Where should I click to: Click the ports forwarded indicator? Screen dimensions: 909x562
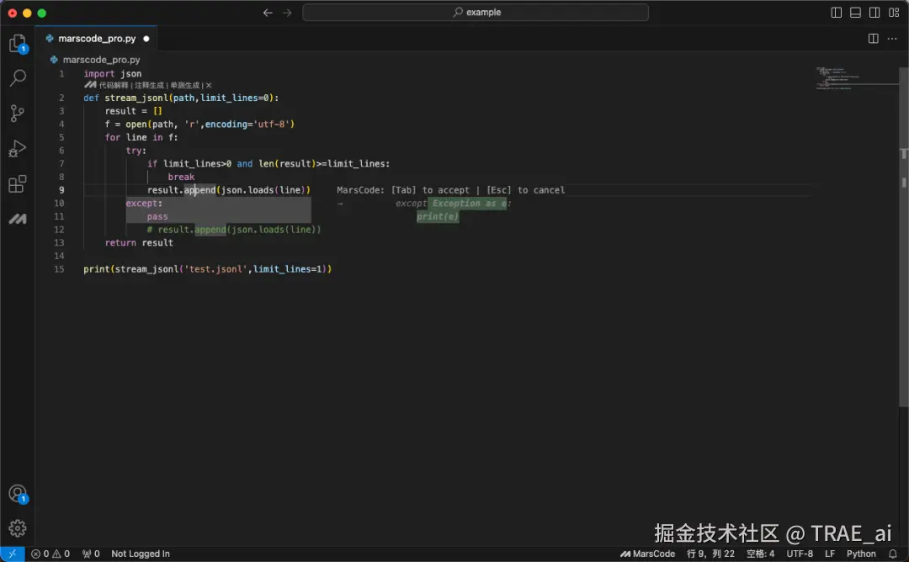91,554
